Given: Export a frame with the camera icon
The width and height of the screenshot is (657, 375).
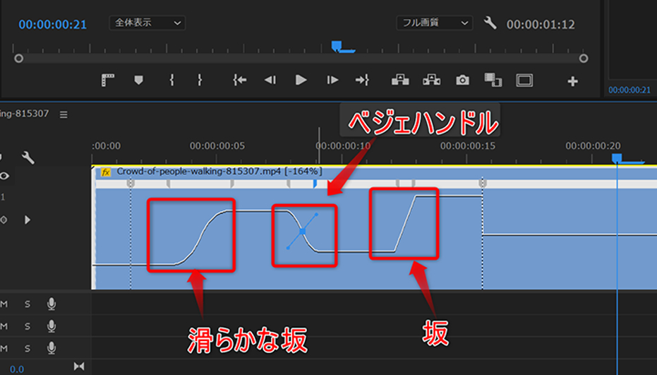Looking at the screenshot, I should 463,80.
